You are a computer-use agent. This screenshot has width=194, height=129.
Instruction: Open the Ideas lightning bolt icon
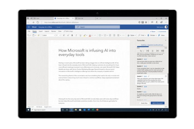click(159, 35)
